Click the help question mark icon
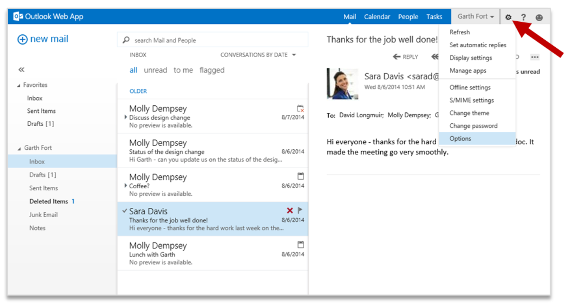This screenshot has width=570, height=308. click(523, 17)
